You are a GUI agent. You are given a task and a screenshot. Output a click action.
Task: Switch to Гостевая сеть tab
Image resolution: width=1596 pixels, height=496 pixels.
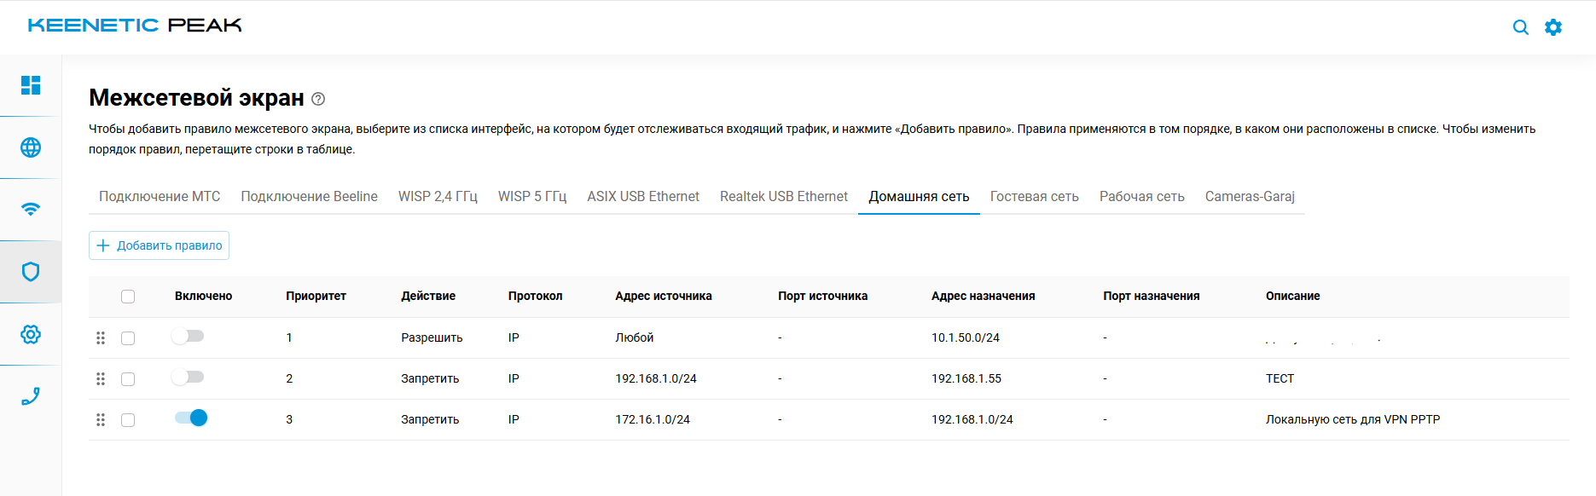pyautogui.click(x=1034, y=197)
